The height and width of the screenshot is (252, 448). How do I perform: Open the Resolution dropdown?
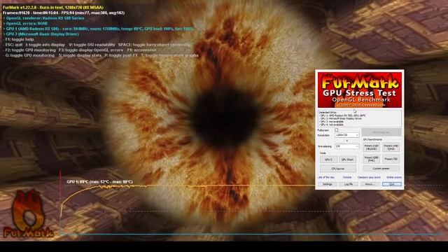[x=347, y=135]
